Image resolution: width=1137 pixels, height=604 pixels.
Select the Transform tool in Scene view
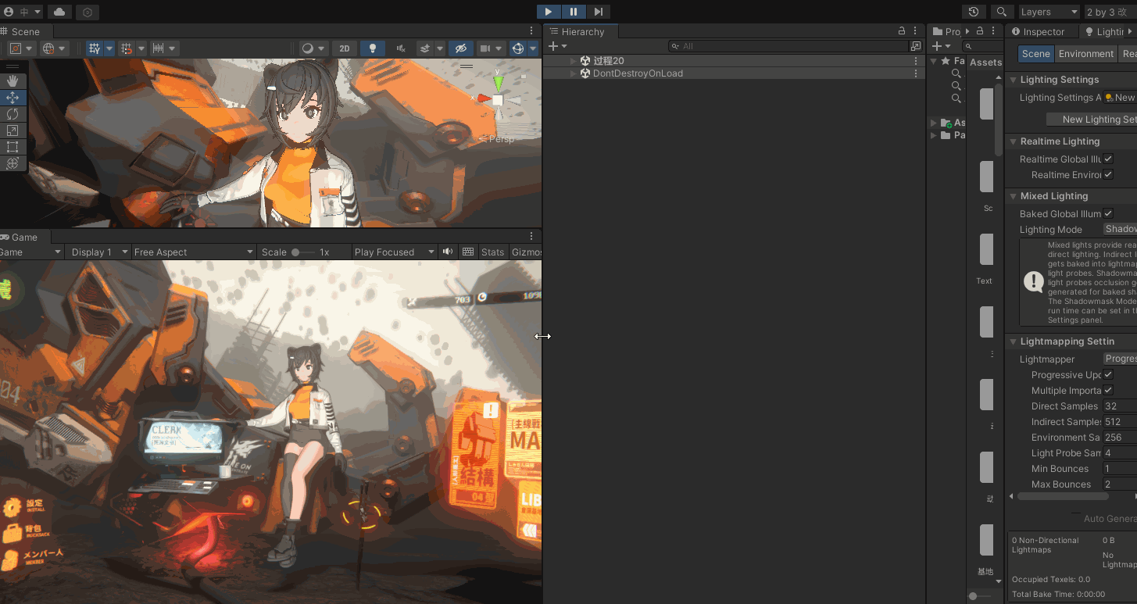13,163
